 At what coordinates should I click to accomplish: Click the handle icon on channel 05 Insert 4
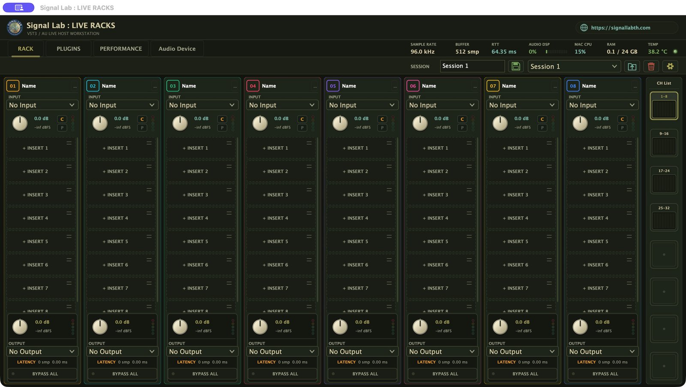coord(389,213)
